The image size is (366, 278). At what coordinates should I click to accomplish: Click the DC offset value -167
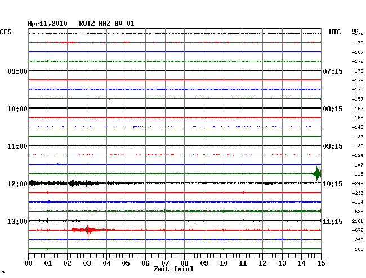tap(358, 52)
